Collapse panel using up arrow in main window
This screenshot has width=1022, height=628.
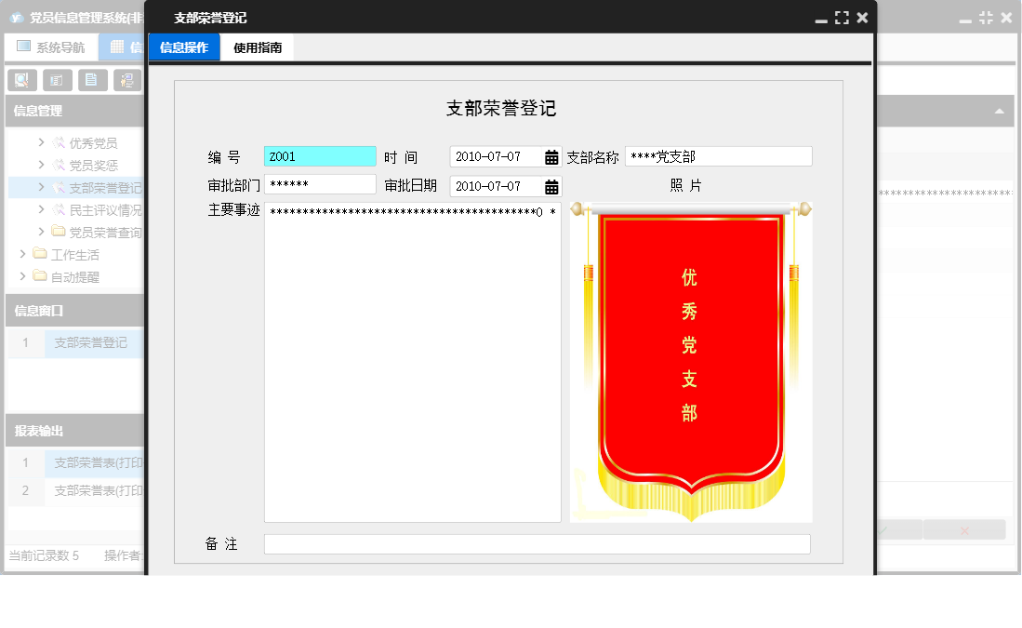pos(999,112)
